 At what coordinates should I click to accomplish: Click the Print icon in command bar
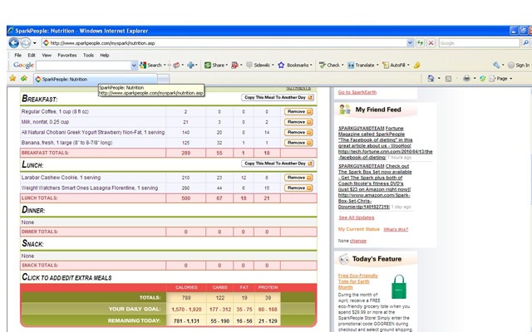coord(467,79)
